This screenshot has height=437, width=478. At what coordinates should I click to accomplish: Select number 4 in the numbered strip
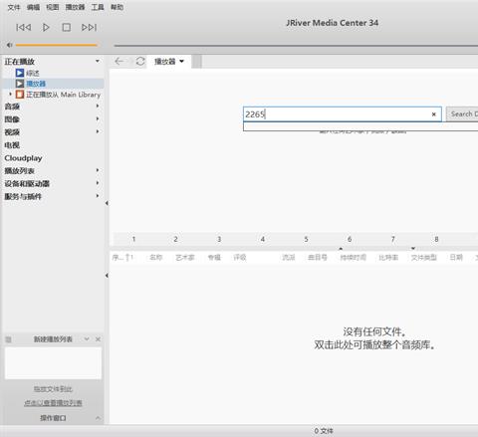point(263,239)
